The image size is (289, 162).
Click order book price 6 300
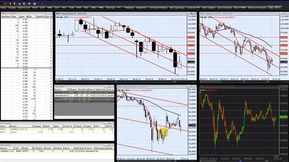click(25, 40)
